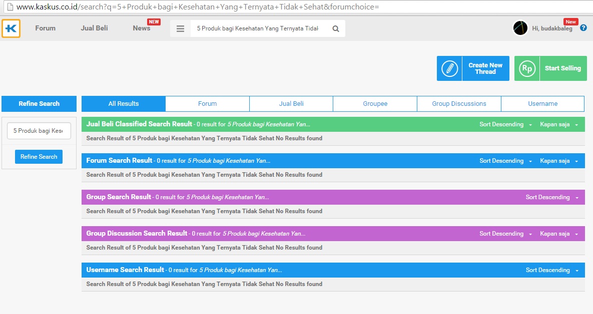This screenshot has height=314, width=593.
Task: Click the Rp icon on Start Selling
Action: pos(527,69)
